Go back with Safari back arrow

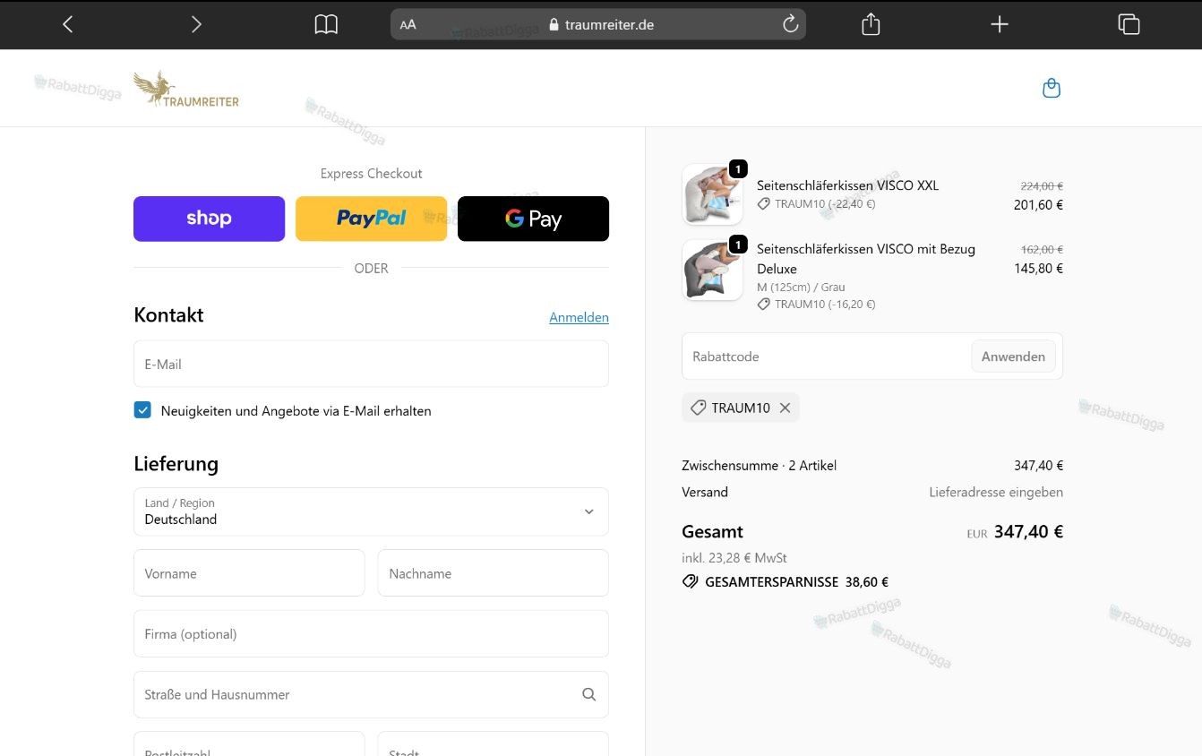tap(67, 24)
